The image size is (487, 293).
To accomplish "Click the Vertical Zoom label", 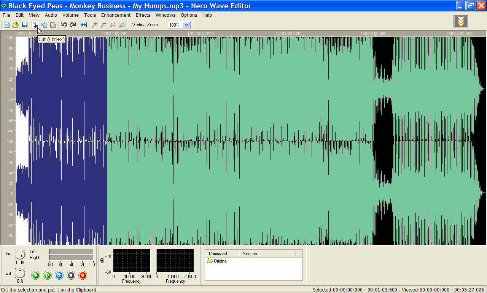I will [x=145, y=25].
